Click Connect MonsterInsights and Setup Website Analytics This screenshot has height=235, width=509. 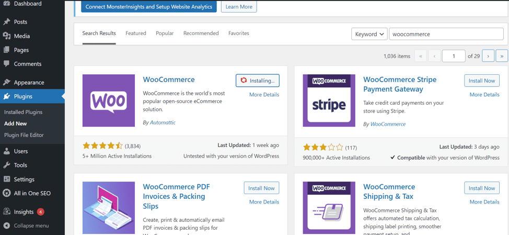(148, 6)
